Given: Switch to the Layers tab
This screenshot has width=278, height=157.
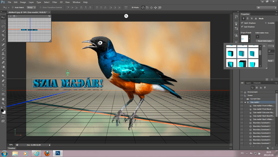Looking at the screenshot, I should (x=248, y=83).
